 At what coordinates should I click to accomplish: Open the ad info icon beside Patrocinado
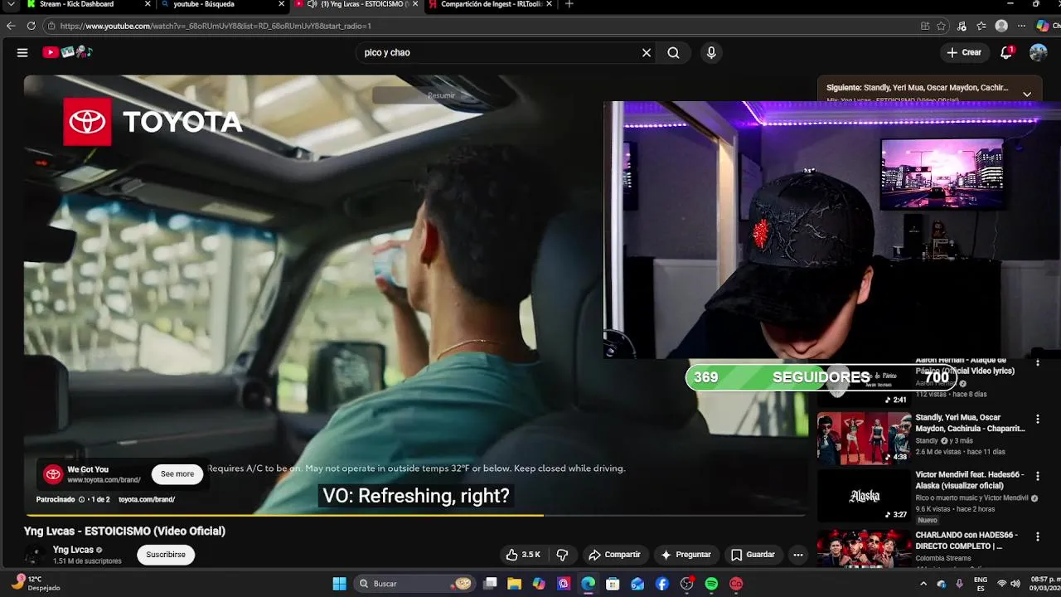(x=81, y=499)
